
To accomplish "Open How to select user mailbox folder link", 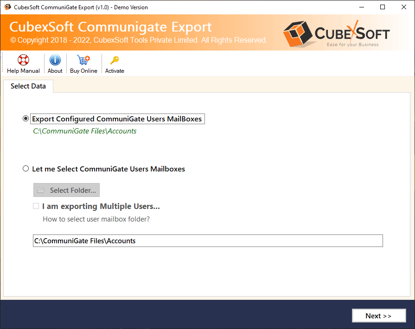I will coord(96,219).
